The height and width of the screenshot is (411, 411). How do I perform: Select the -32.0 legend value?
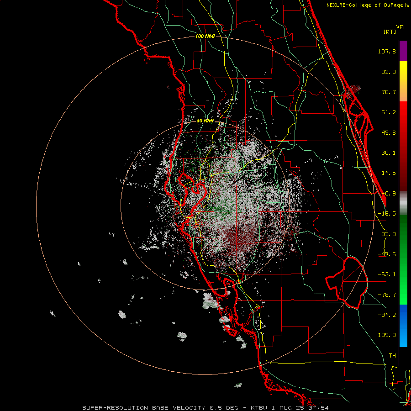(387, 234)
